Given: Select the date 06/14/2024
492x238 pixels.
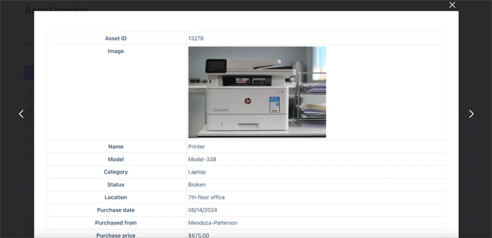Looking at the screenshot, I should point(203,210).
